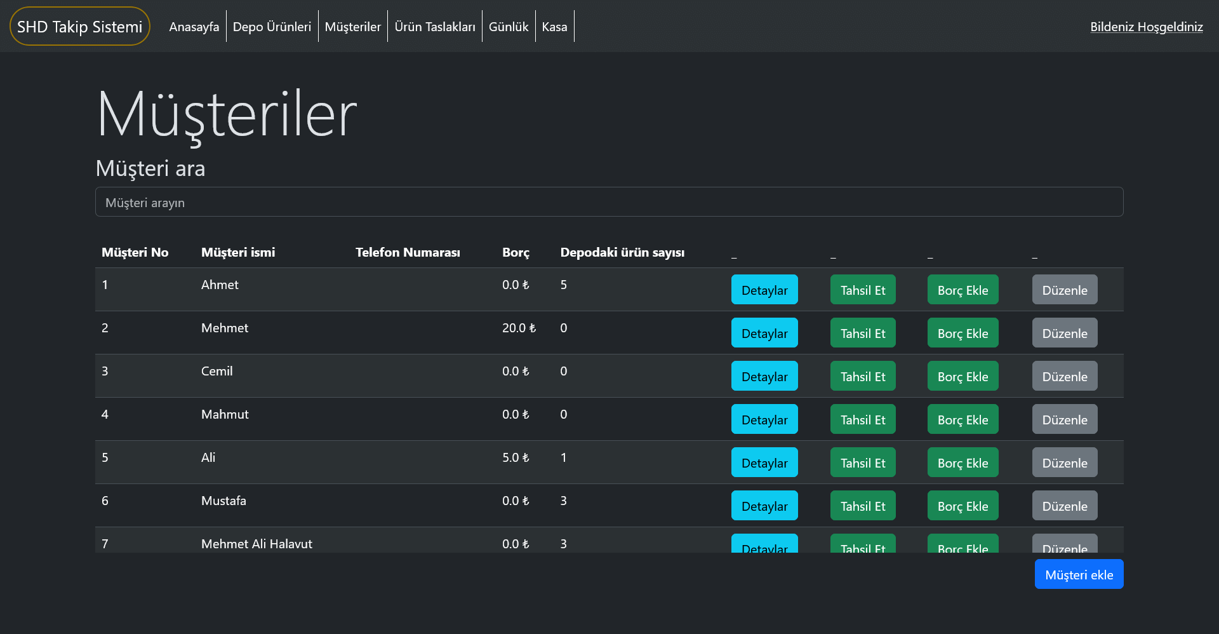
Task: Click the SHD Takip Sistemi logo
Action: click(x=80, y=27)
